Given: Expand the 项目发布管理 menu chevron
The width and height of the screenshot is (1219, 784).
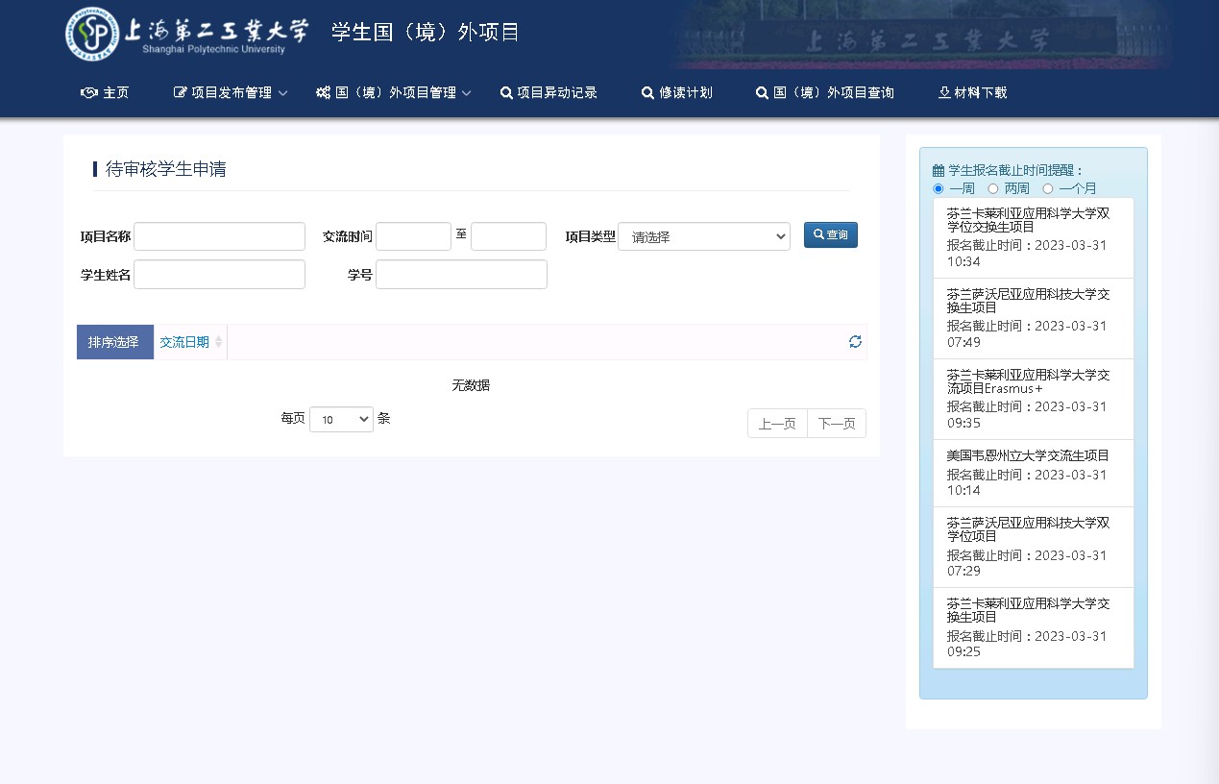Looking at the screenshot, I should point(283,94).
